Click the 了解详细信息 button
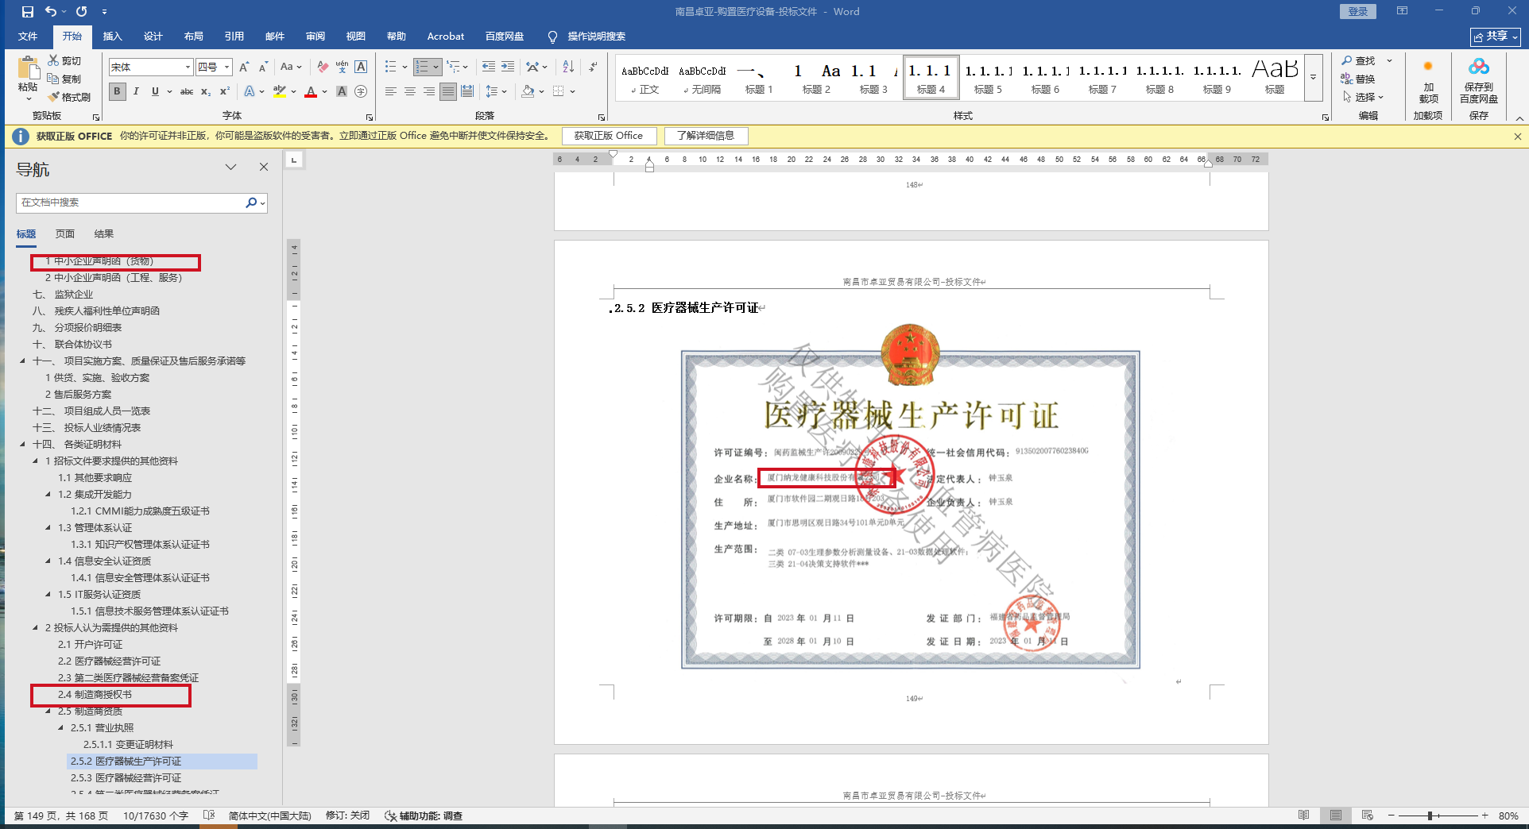This screenshot has height=829, width=1529. (706, 136)
